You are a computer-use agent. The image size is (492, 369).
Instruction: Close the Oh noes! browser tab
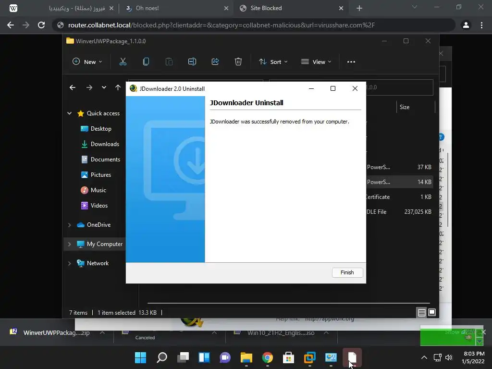pyautogui.click(x=226, y=9)
